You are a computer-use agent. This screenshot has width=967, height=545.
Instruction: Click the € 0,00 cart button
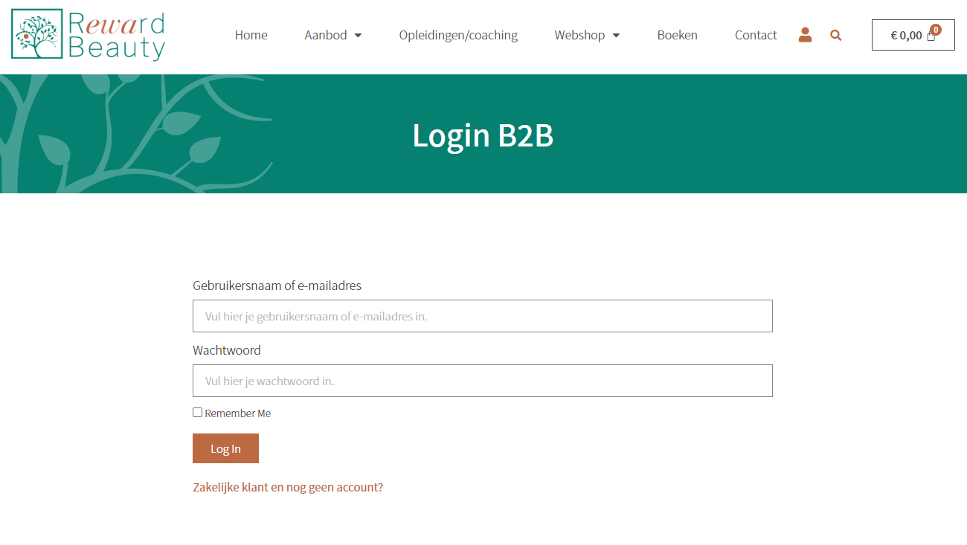click(x=913, y=35)
